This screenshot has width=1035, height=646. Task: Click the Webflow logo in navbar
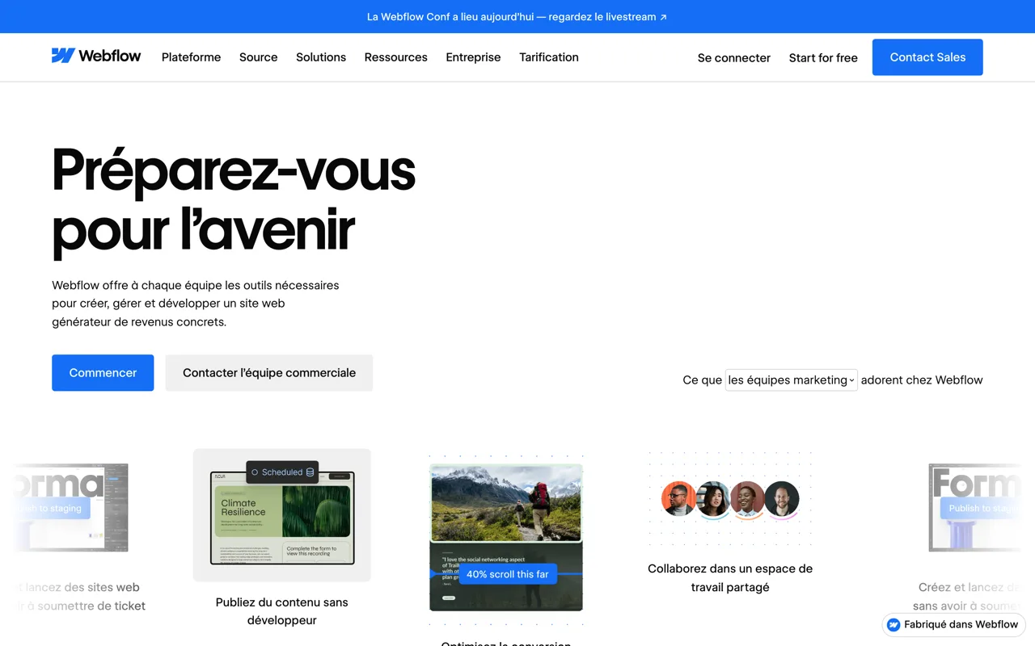pyautogui.click(x=96, y=56)
